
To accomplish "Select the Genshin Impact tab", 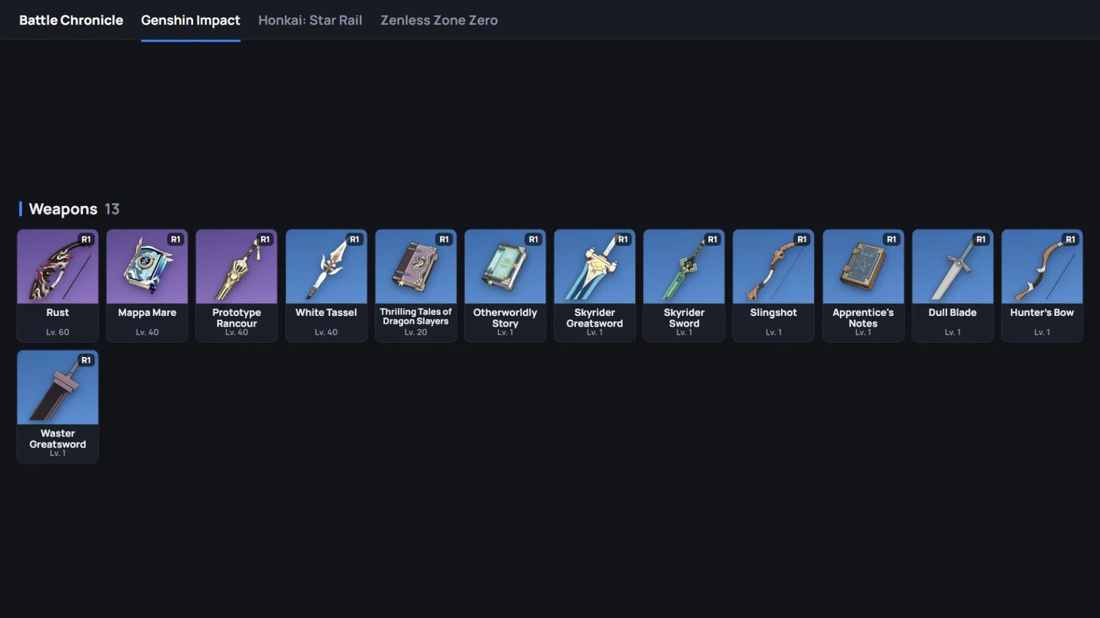I will pyautogui.click(x=190, y=20).
